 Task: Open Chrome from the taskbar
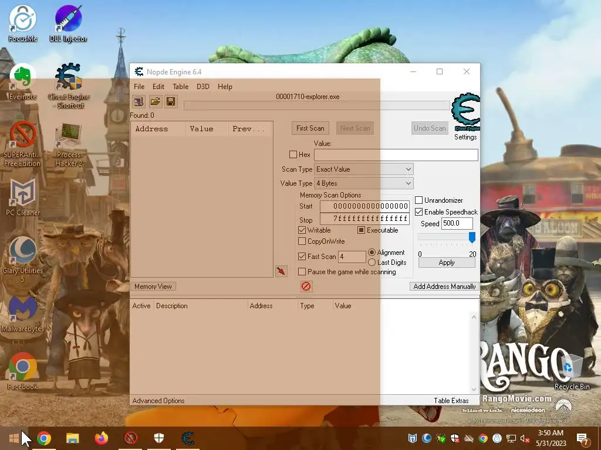coord(44,438)
